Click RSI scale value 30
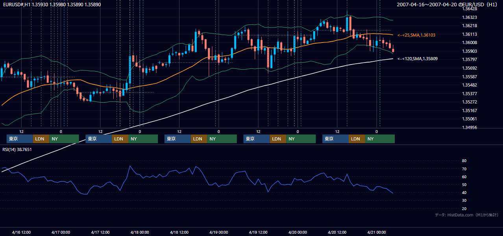Image resolution: width=503 pixels, height=236 pixels. click(464, 201)
